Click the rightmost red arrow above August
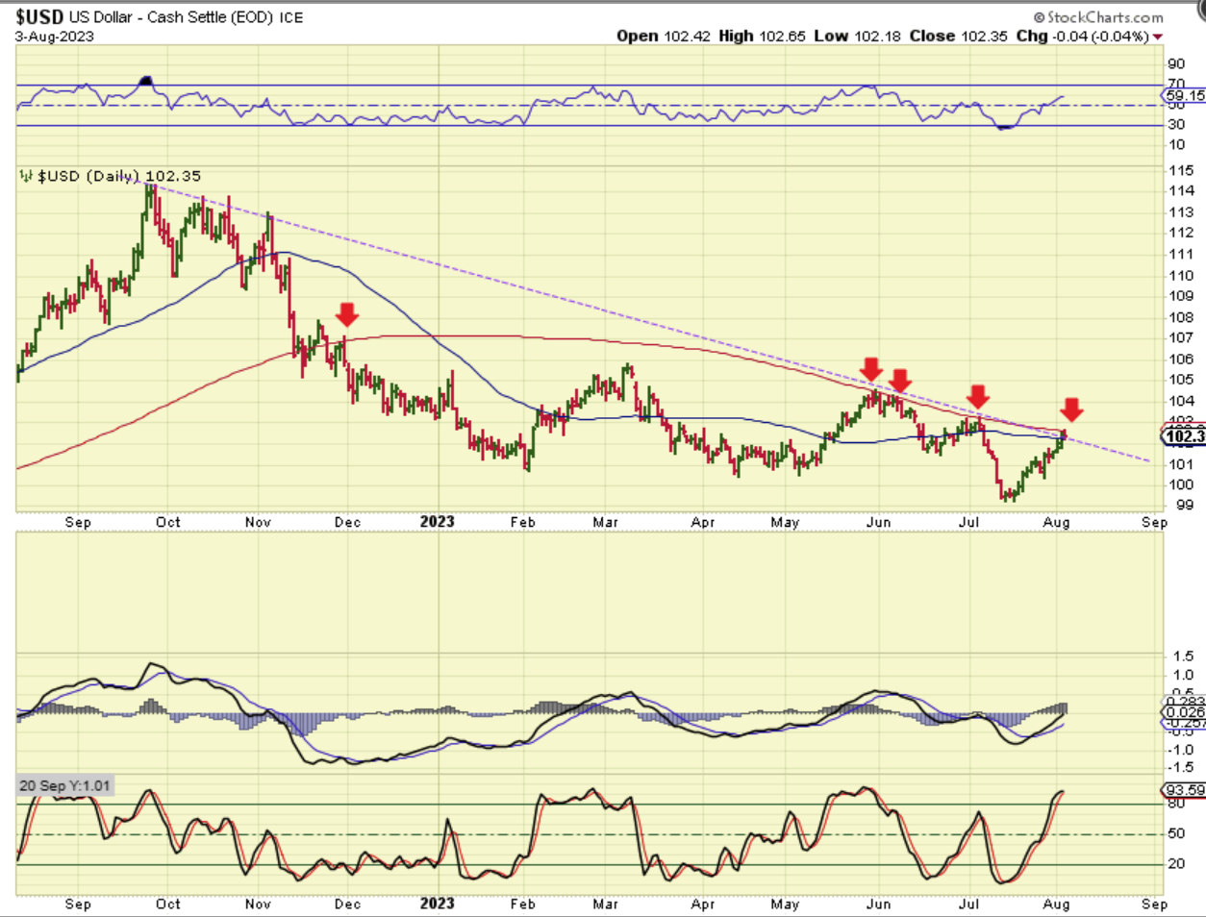The height and width of the screenshot is (917, 1206). [x=1071, y=409]
